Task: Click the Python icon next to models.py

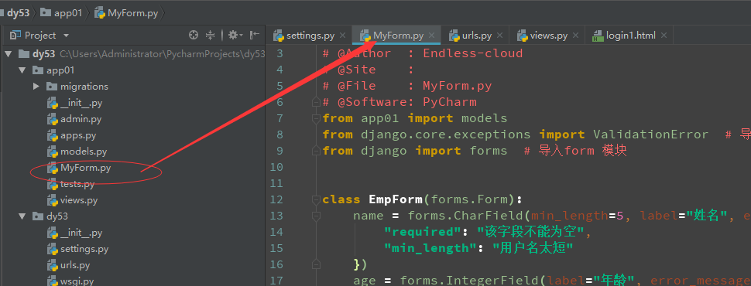Action: [52, 152]
